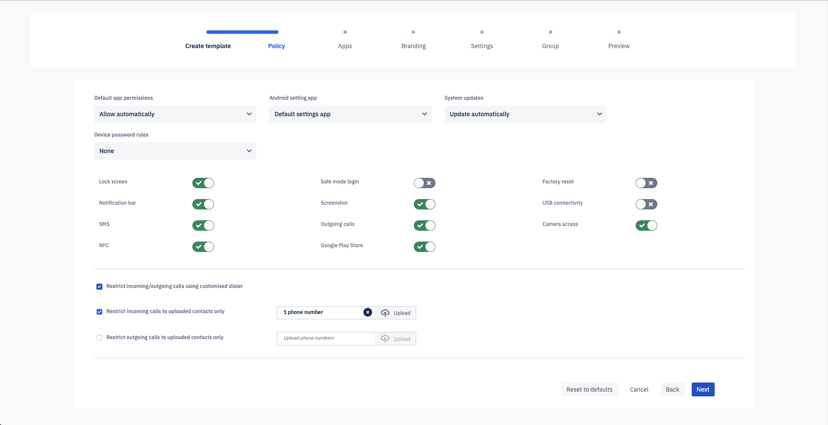Check restrict outgoing calls to uploaded contacts
This screenshot has width=828, height=425.
point(99,338)
